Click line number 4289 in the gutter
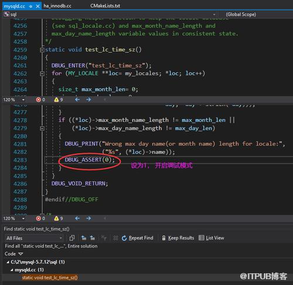Image resolution: width=293 pixels, height=285 pixels. (21, 208)
